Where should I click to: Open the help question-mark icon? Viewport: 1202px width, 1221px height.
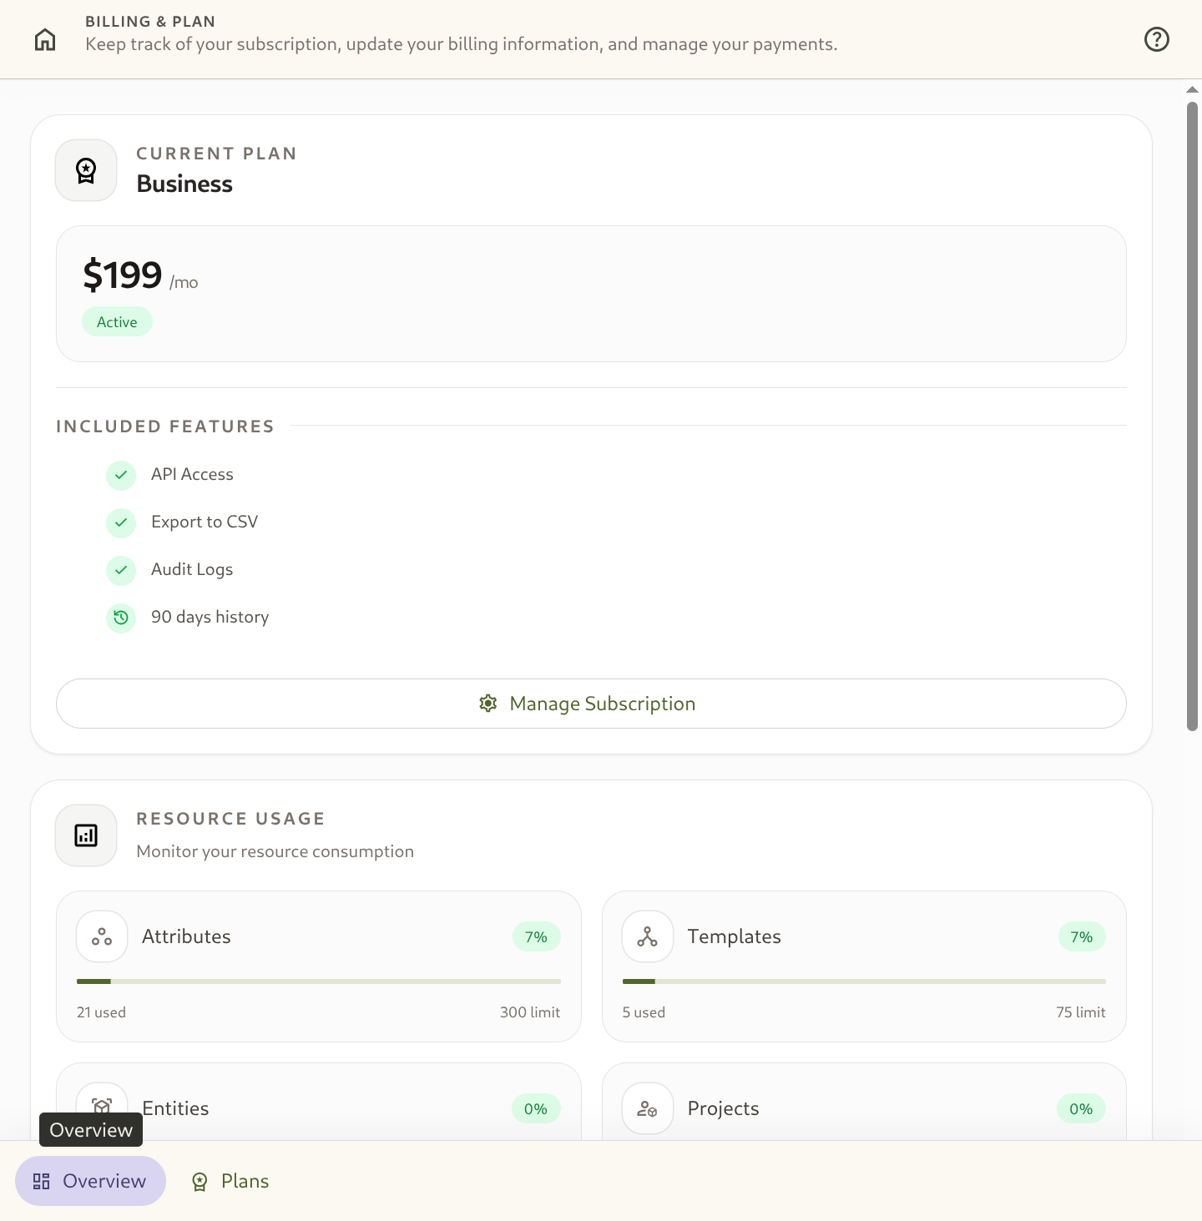1157,39
